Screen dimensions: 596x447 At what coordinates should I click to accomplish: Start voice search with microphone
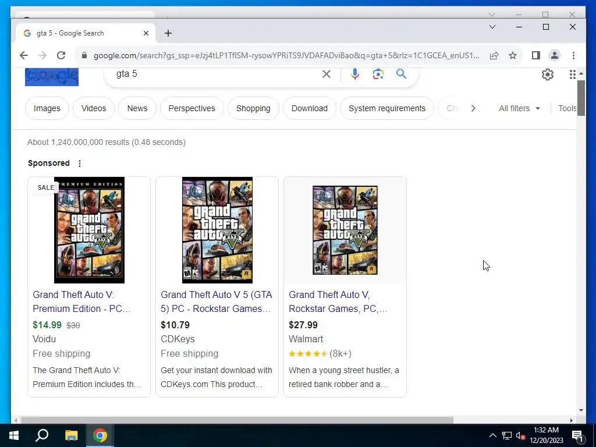click(355, 74)
